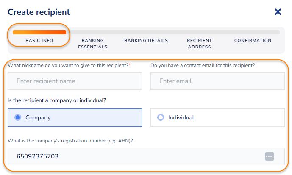Open the Banking Details step
Viewport: 292px width, 175px height.
coord(146,41)
